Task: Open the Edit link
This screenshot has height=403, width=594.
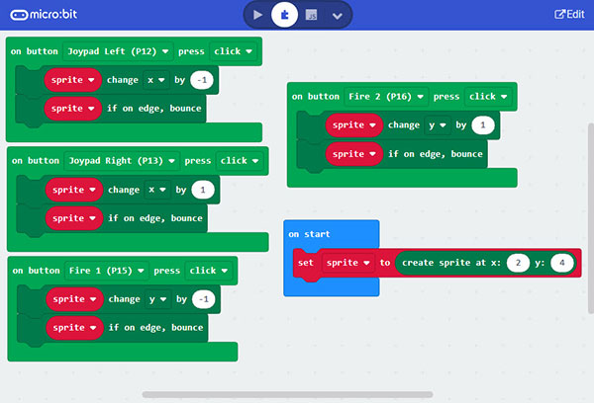Action: pos(568,15)
